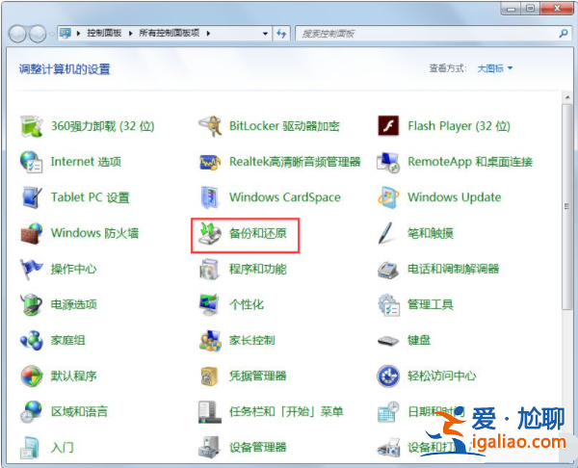
Task: Open the RemoteApp 和桌面连接 icon
Action: (388, 162)
